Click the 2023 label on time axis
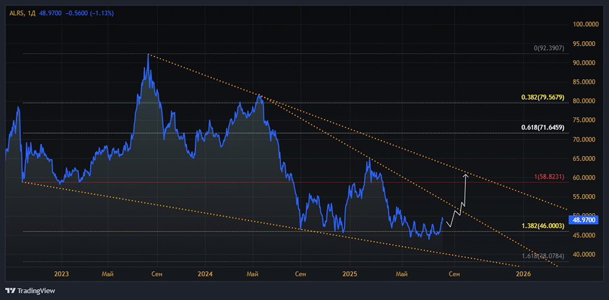The image size is (609, 300). point(62,274)
